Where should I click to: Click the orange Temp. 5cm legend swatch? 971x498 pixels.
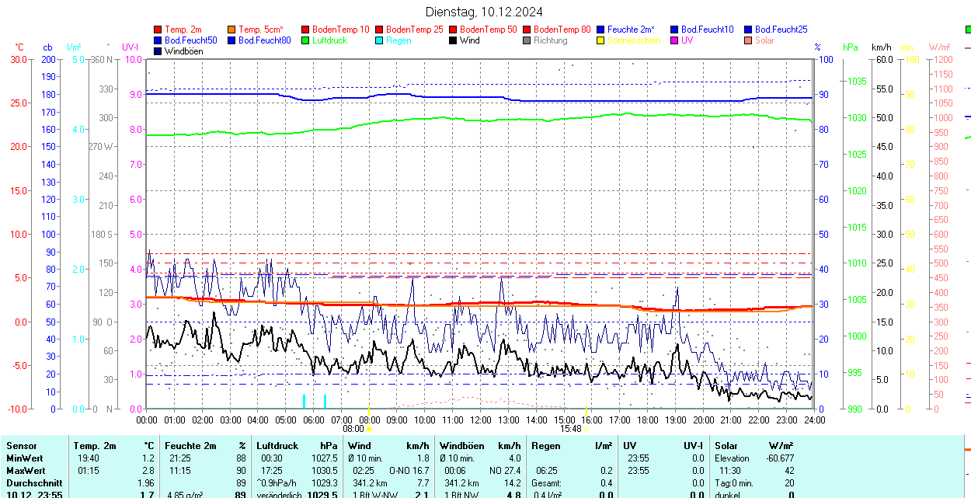pos(232,30)
